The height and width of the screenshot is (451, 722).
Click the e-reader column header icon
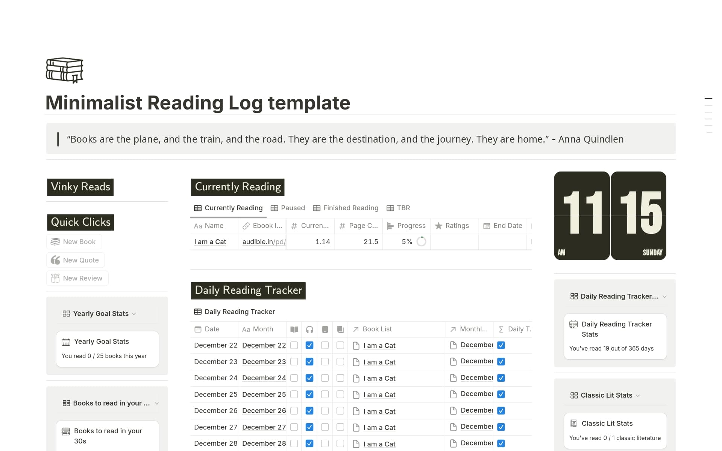(325, 330)
